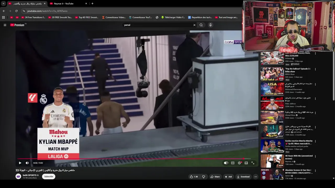Open options menu for 'Pop the balloon' video
The height and width of the screenshot is (188, 335).
[x=315, y=69]
